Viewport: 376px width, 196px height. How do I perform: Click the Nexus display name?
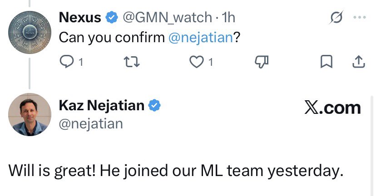tap(80, 18)
